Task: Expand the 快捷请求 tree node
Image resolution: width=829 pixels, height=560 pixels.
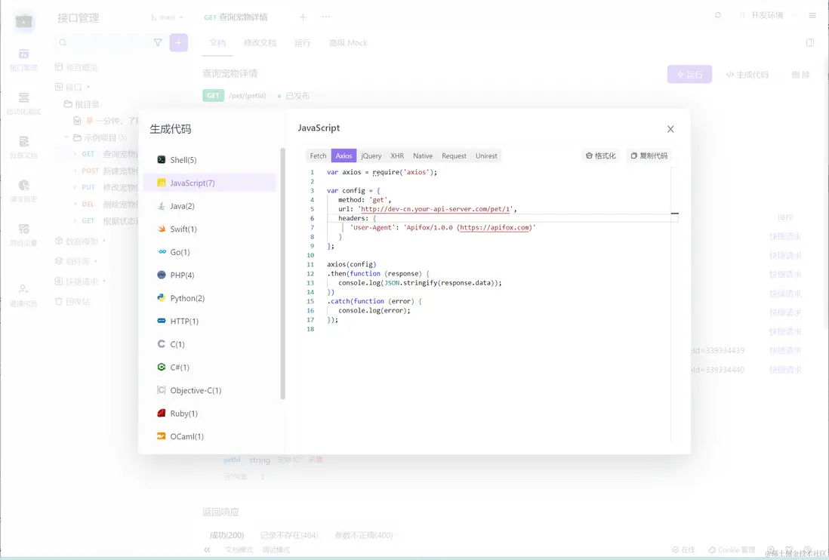Action: coord(80,281)
